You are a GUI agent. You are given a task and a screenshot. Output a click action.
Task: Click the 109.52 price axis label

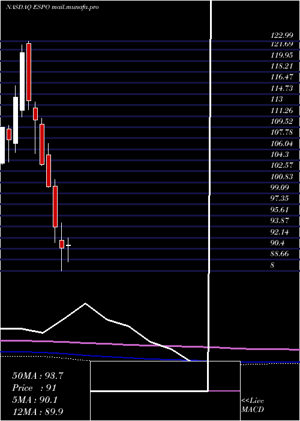(x=281, y=121)
